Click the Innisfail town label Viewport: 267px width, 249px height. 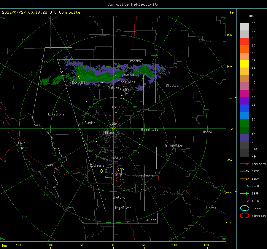[120, 107]
